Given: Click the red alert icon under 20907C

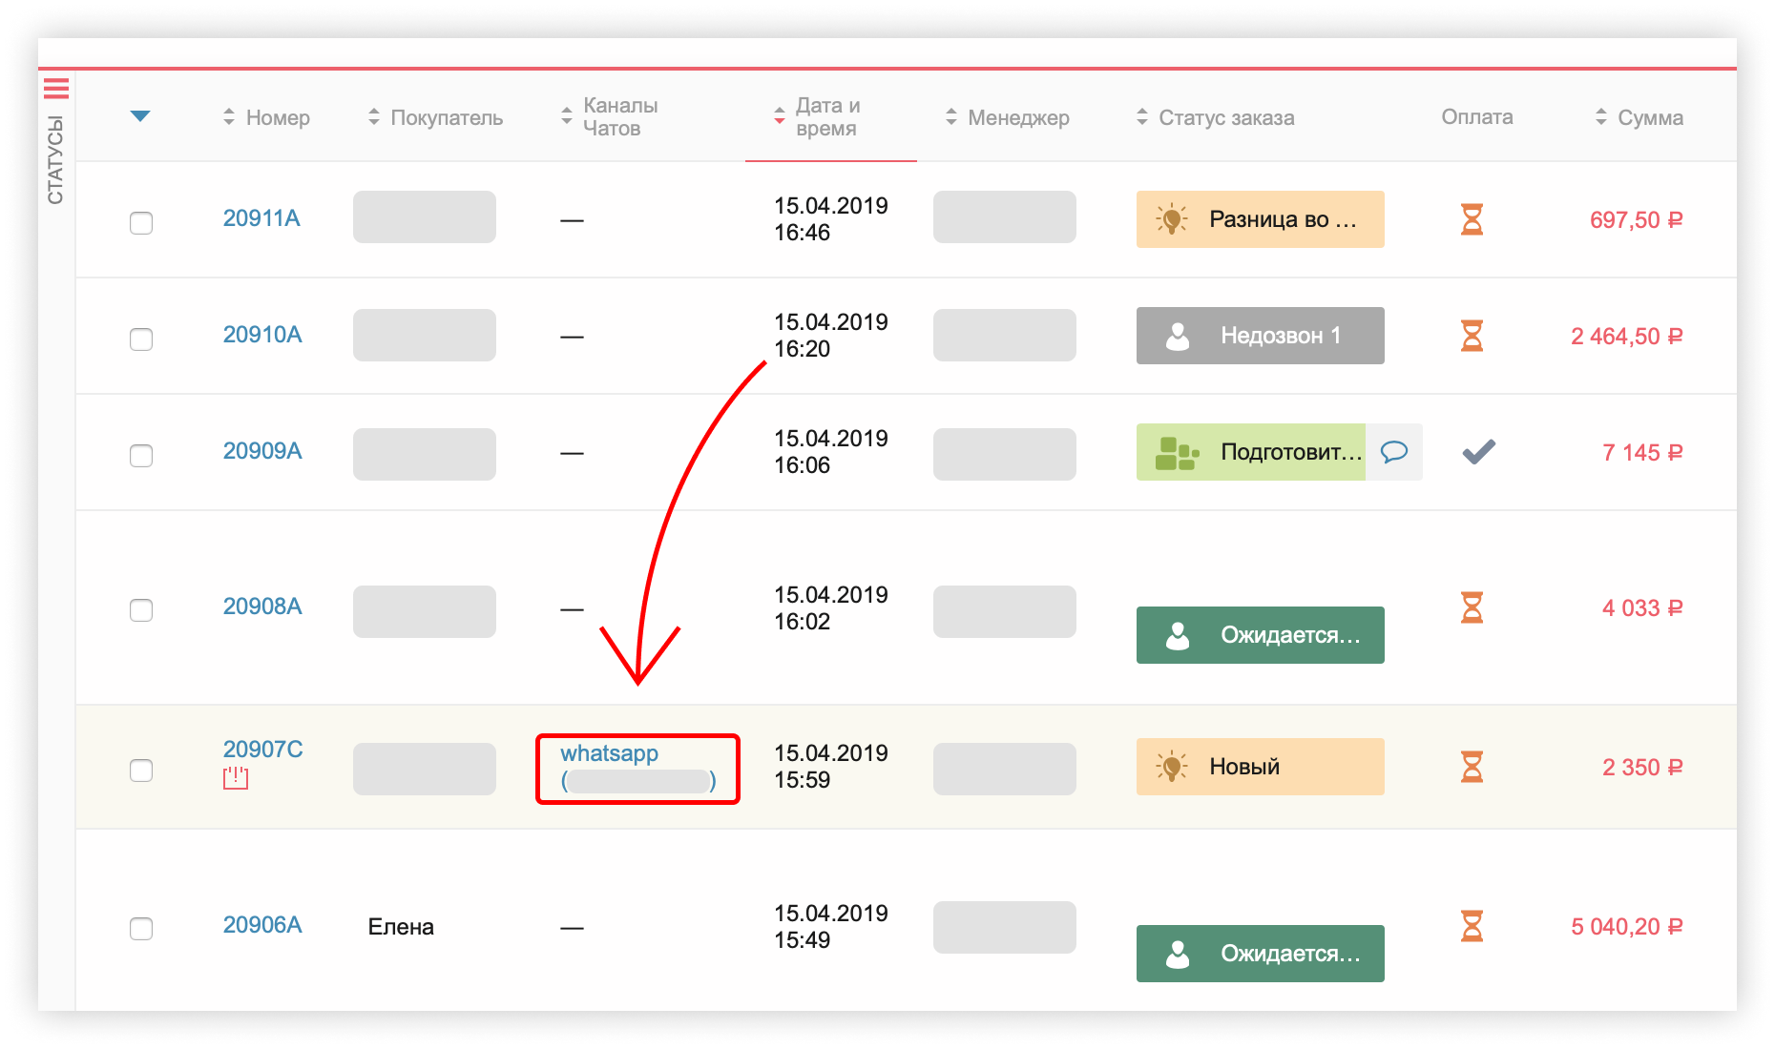Looking at the screenshot, I should tap(236, 778).
